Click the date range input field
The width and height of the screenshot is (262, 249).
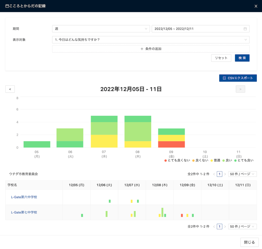(197, 29)
